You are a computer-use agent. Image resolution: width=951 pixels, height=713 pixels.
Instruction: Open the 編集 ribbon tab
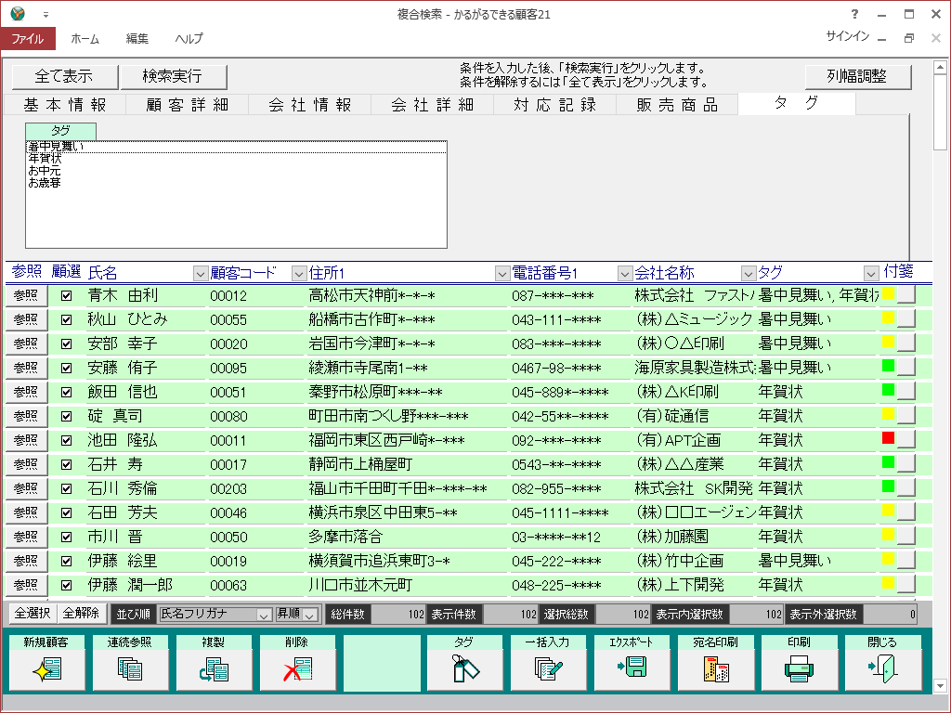coord(137,39)
